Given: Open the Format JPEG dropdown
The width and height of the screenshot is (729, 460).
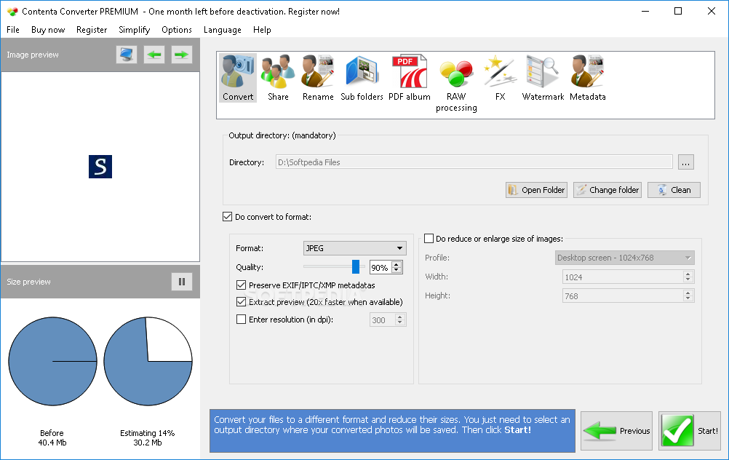Looking at the screenshot, I should [x=355, y=248].
